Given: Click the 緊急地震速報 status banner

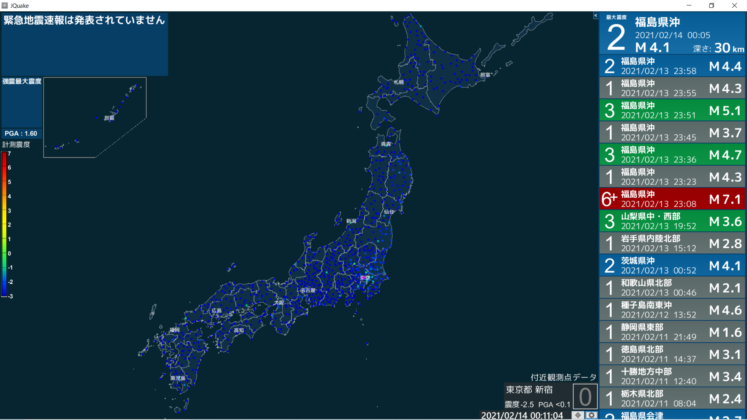Looking at the screenshot, I should [x=84, y=20].
